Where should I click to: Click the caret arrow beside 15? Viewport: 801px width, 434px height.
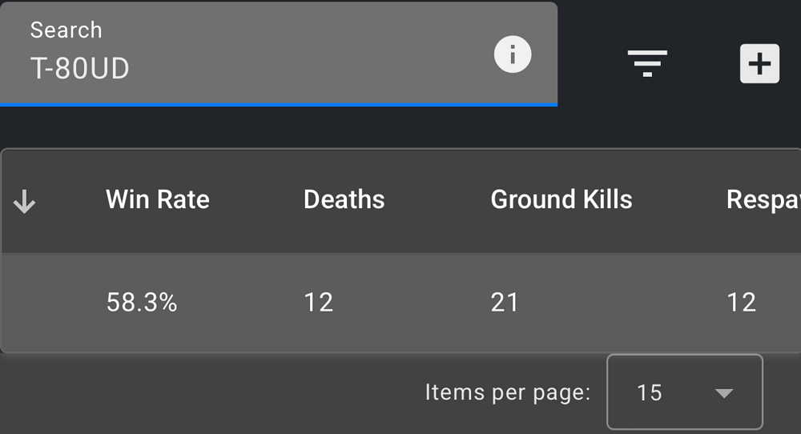tap(724, 393)
